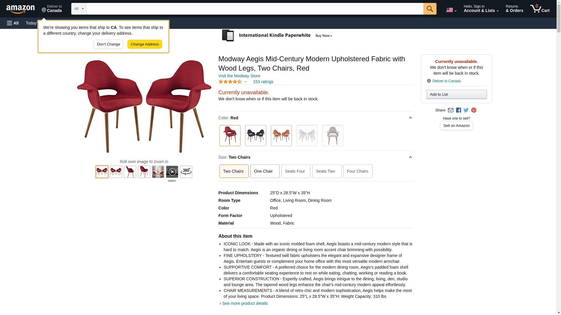Open Account & Lists menu
Screen dimensions: 561x315
click(481, 9)
